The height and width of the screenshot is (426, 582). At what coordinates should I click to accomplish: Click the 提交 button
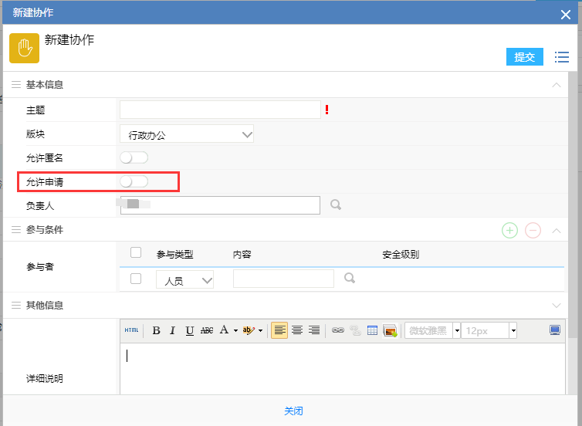[x=525, y=57]
